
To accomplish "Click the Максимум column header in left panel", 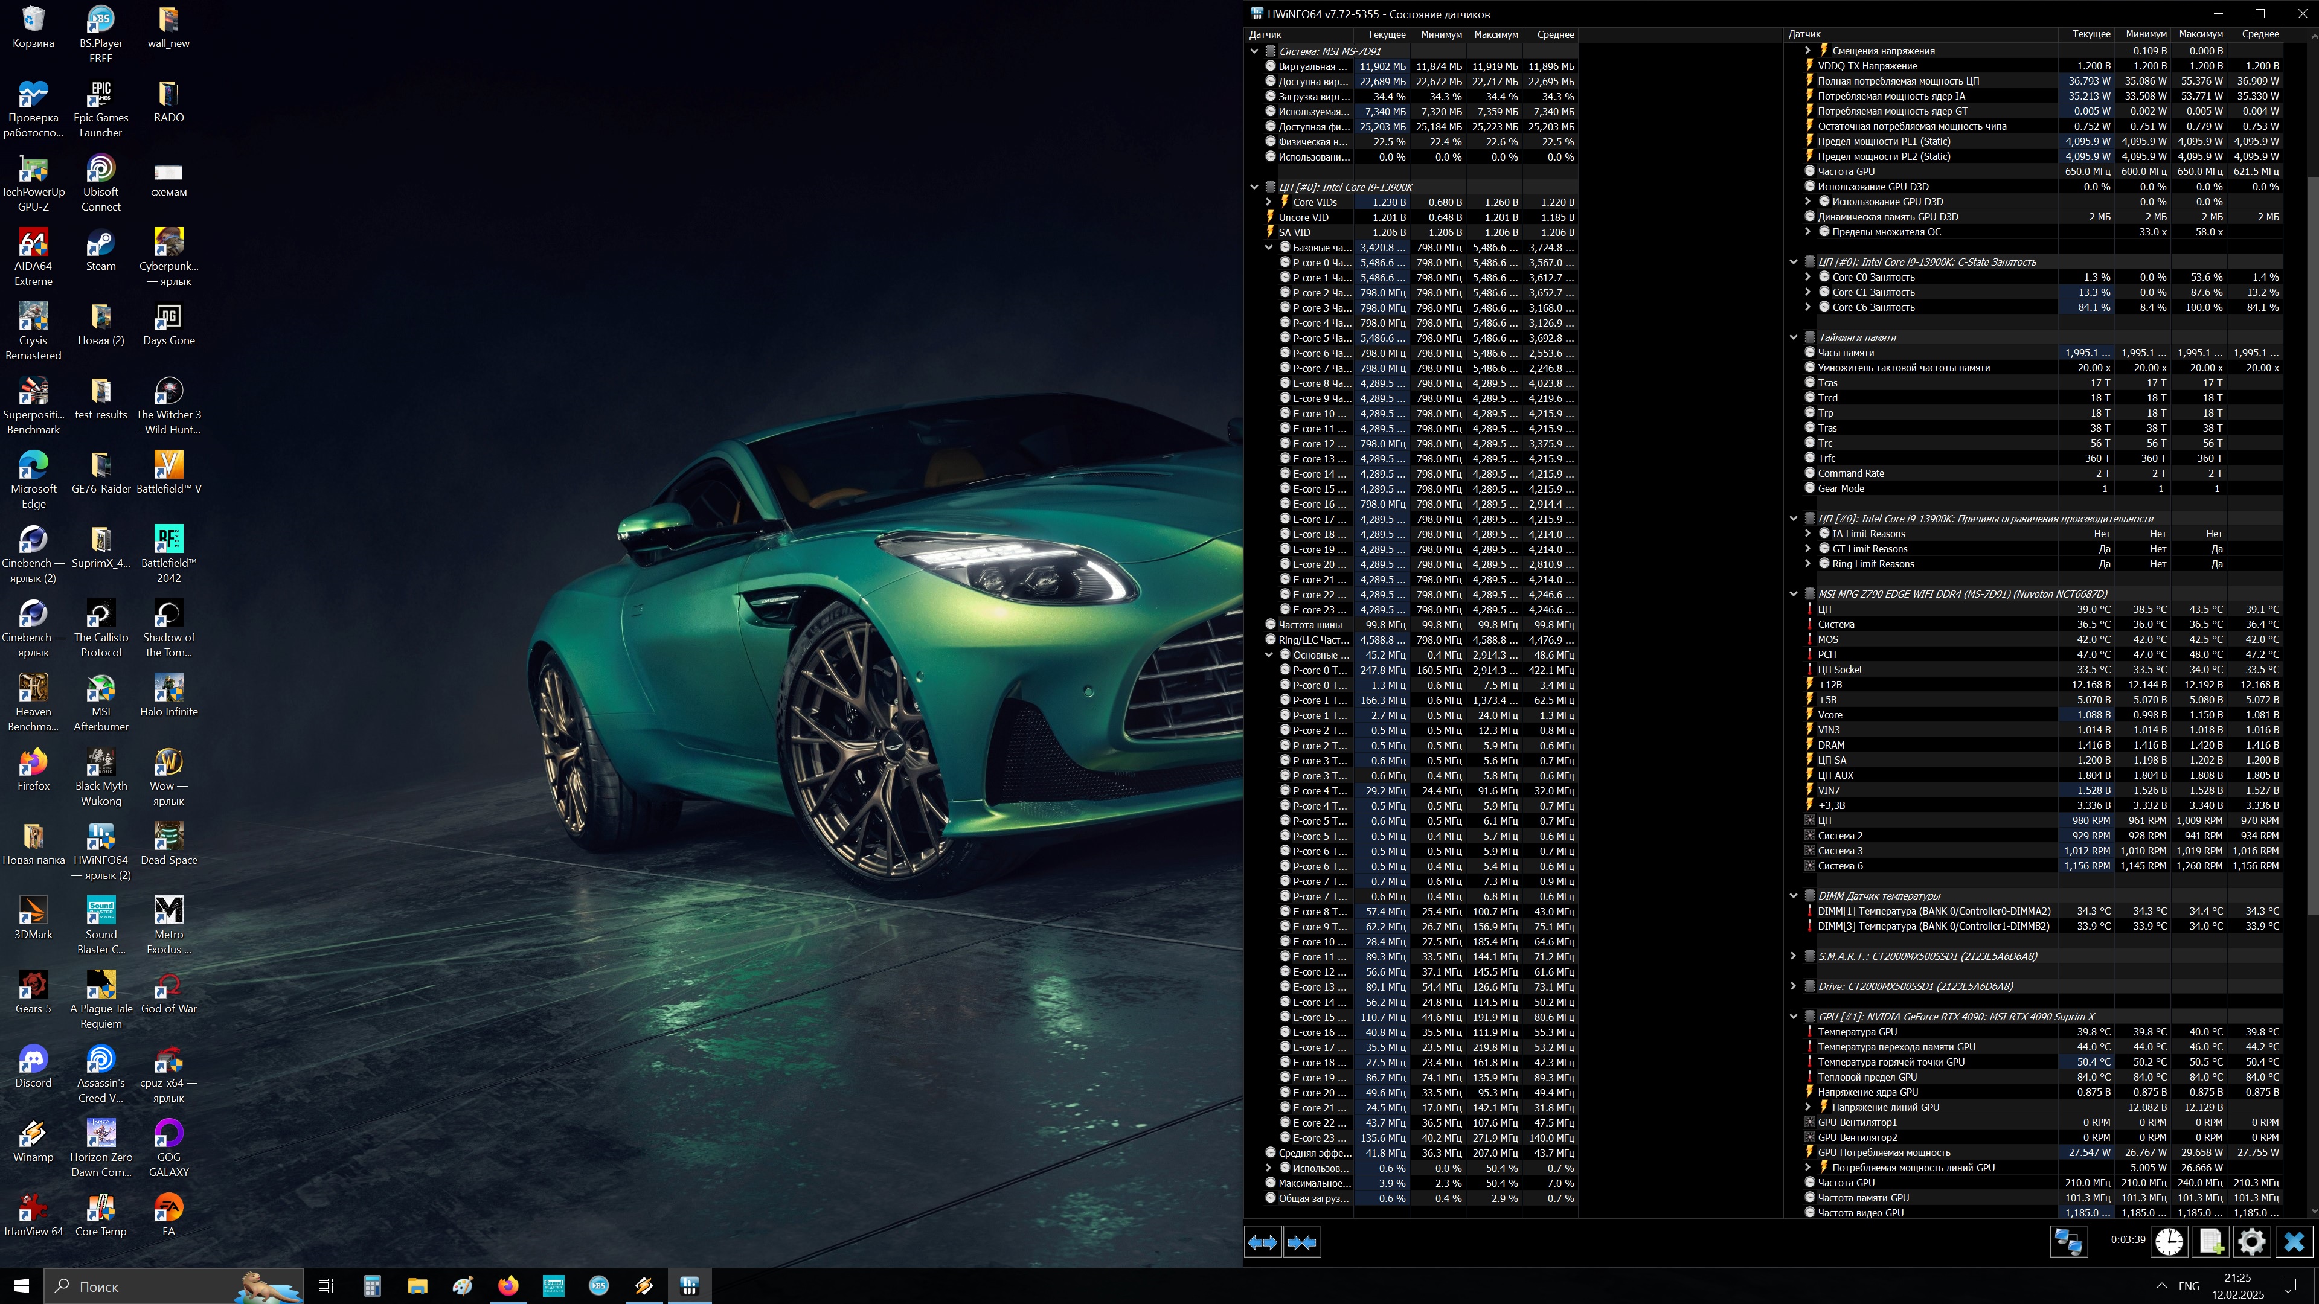I will pos(1495,34).
